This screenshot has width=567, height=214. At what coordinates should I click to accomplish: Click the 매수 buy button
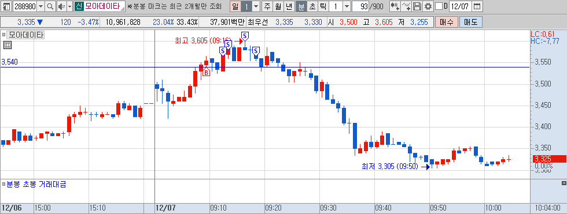pos(447,22)
